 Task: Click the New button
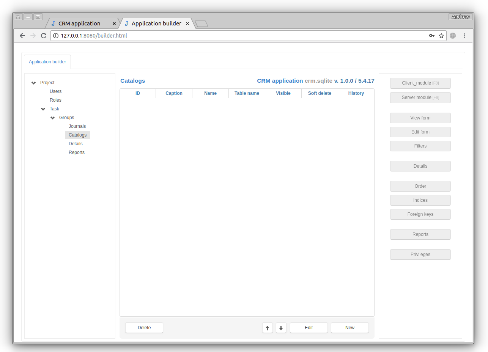[349, 328]
